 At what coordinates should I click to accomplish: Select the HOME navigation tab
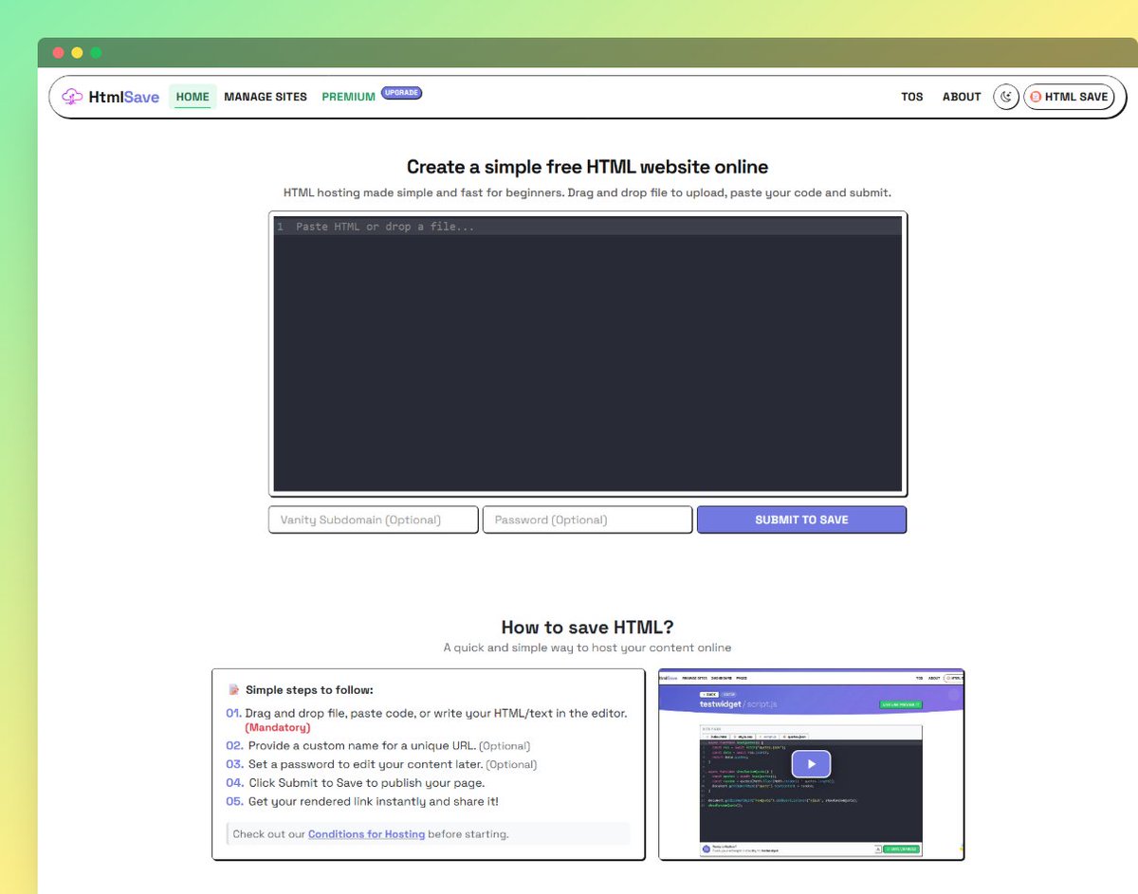click(x=193, y=96)
